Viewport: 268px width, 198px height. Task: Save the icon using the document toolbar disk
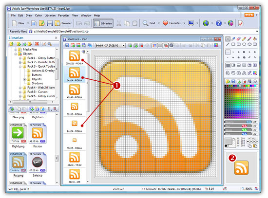(x=67, y=45)
